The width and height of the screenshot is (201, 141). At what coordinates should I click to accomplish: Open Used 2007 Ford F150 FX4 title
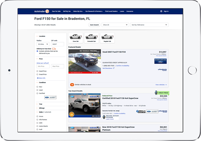point(114,52)
